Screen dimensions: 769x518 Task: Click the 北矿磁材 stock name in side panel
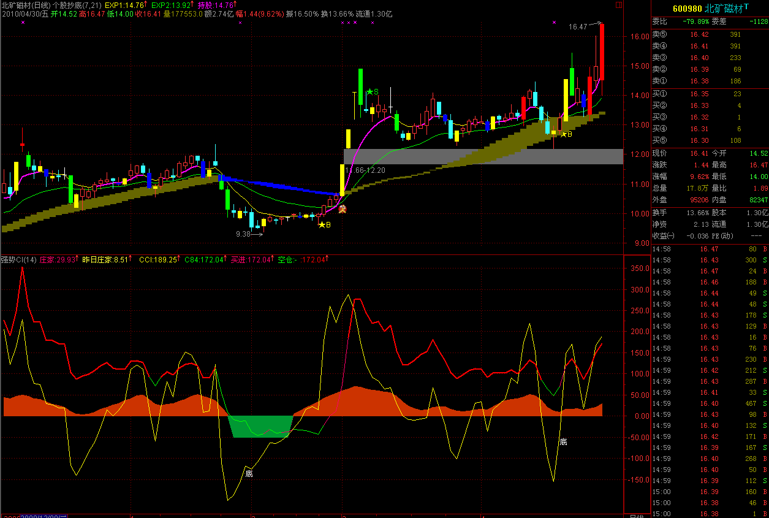723,9
